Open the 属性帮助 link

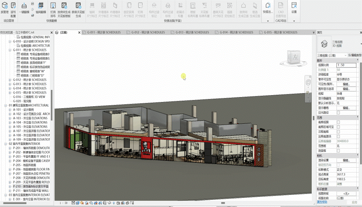pyautogui.click(x=322, y=202)
